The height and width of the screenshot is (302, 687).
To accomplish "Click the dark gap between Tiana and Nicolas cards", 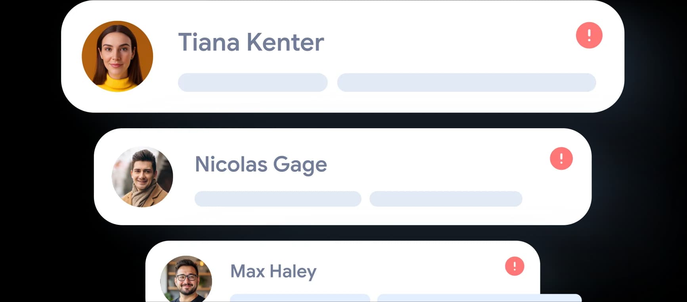I will point(341,120).
